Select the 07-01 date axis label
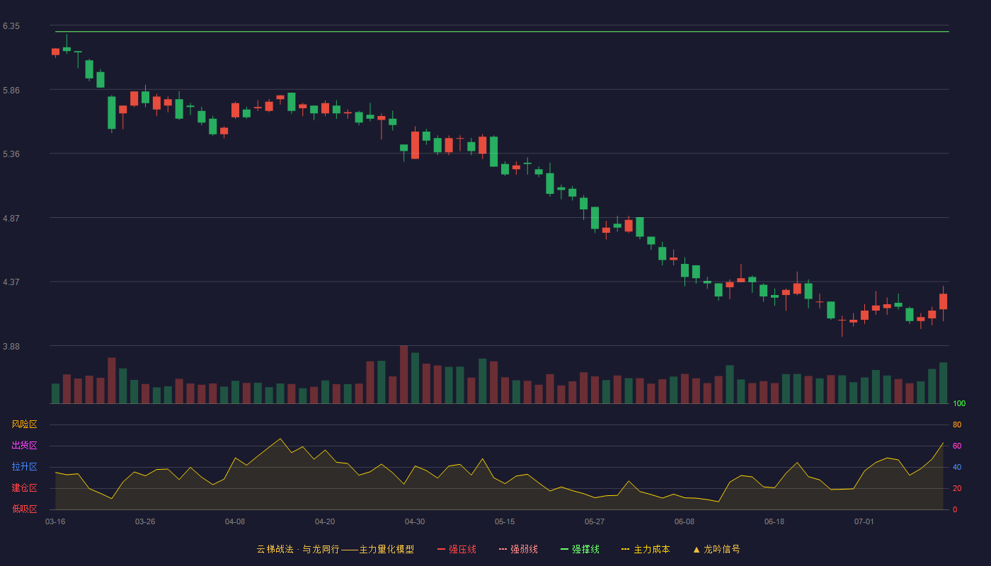The image size is (991, 566). pyautogui.click(x=864, y=521)
